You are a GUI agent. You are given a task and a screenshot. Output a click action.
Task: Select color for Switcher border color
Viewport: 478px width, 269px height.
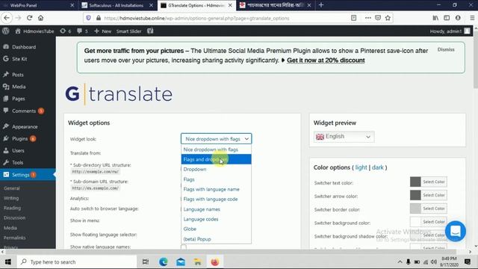point(428,208)
